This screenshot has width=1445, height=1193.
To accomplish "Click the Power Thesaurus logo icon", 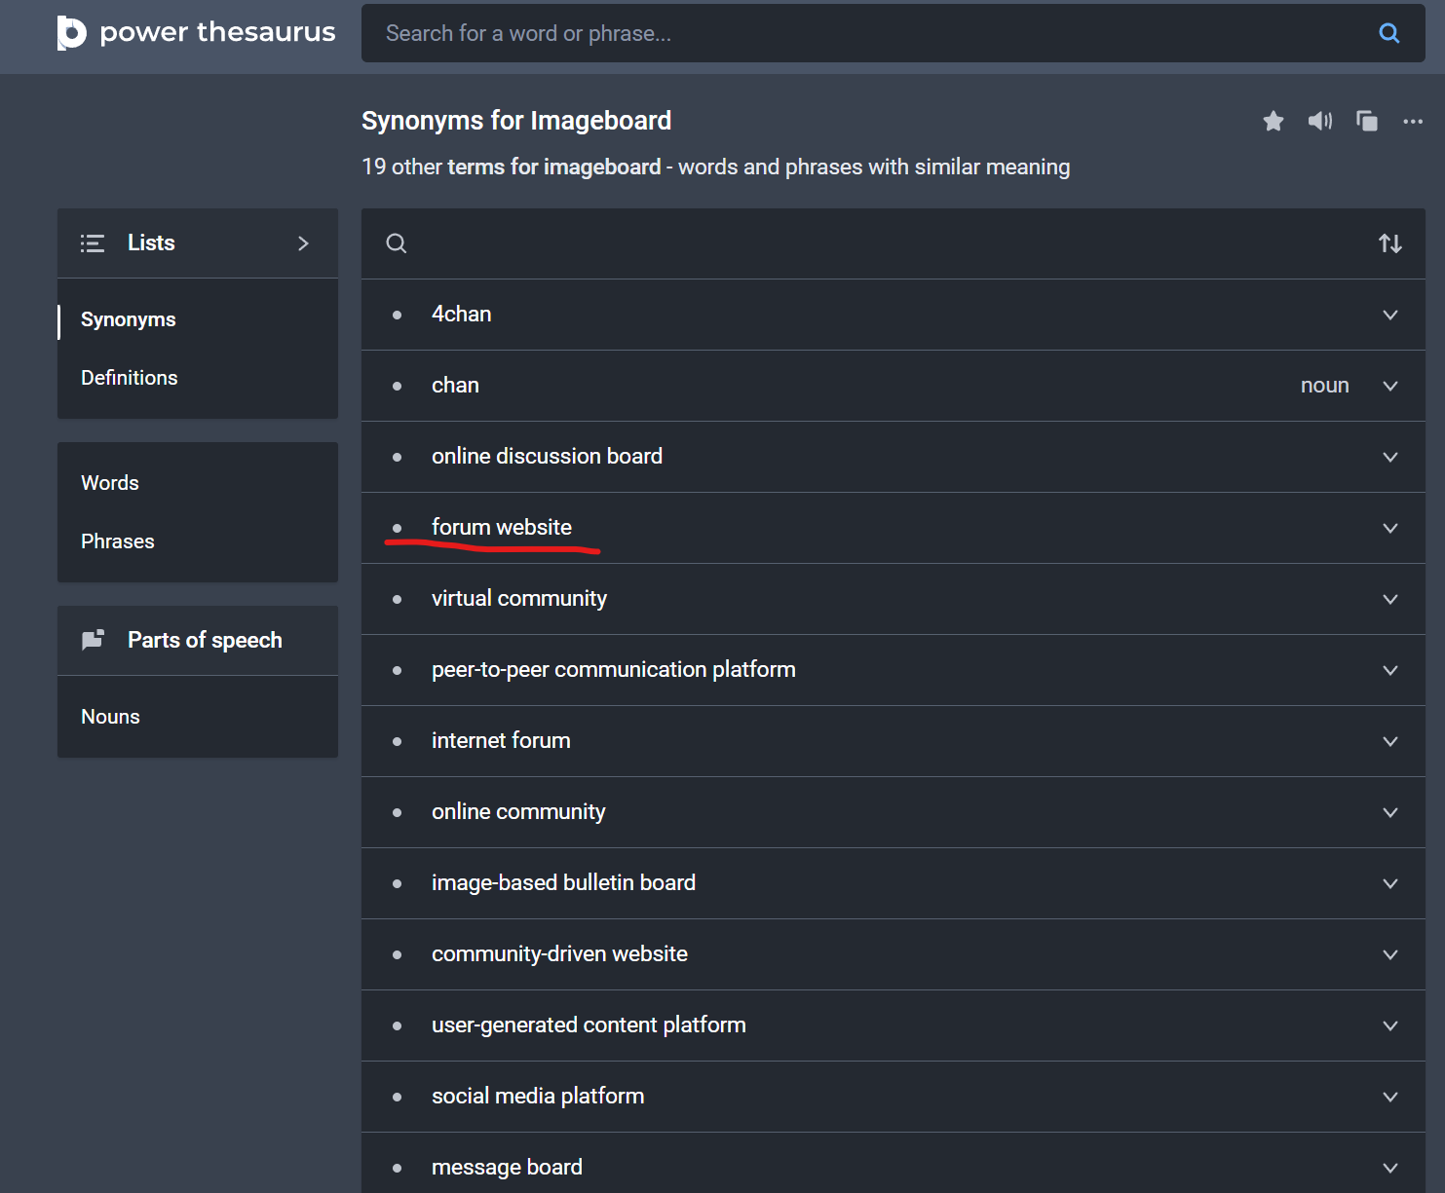I will tap(72, 33).
